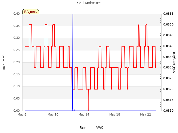Click the blue Rain legend swatch
Image resolution: width=178 pixels, height=133 pixels.
pos(76,128)
